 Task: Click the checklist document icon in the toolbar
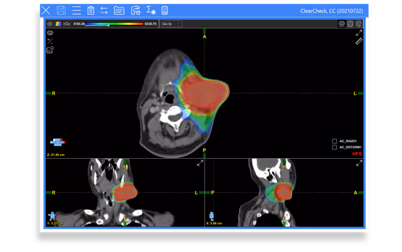[x=165, y=11]
